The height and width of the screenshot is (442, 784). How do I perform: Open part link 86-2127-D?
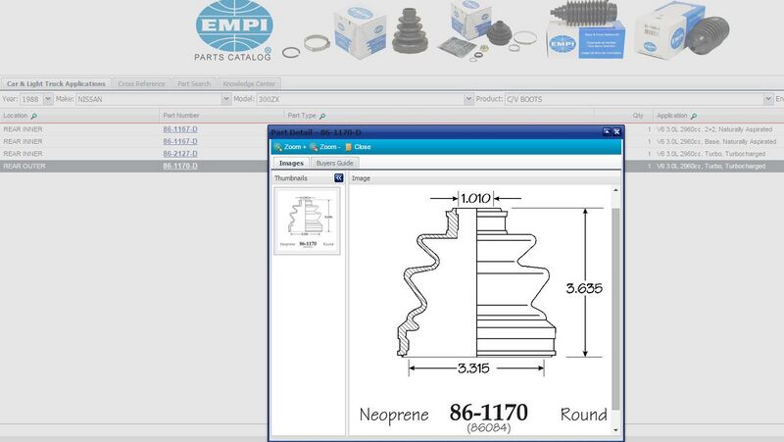[180, 154]
